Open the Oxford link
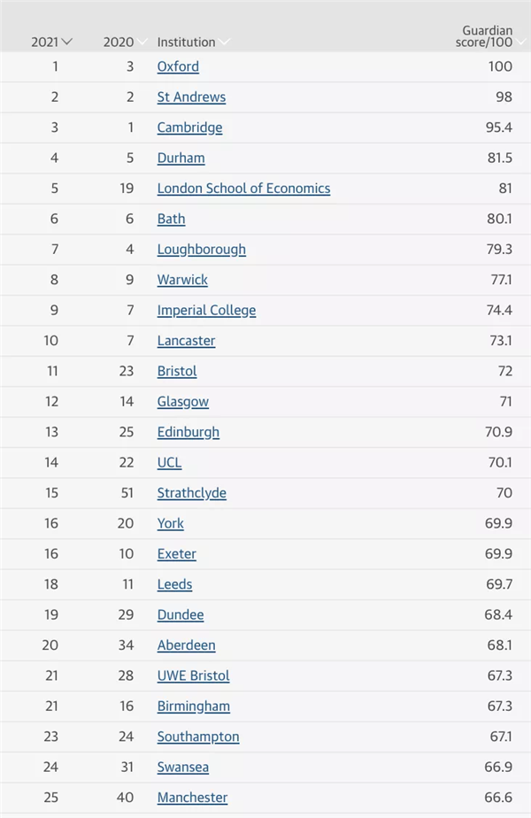The height and width of the screenshot is (818, 531). (178, 66)
